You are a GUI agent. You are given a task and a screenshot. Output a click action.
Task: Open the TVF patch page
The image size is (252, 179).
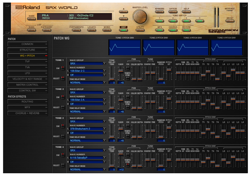pos(27,61)
